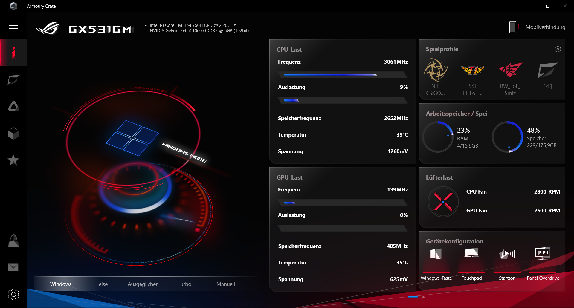Open Spielprofile settings hexagon icon
The width and height of the screenshot is (574, 308).
558,49
